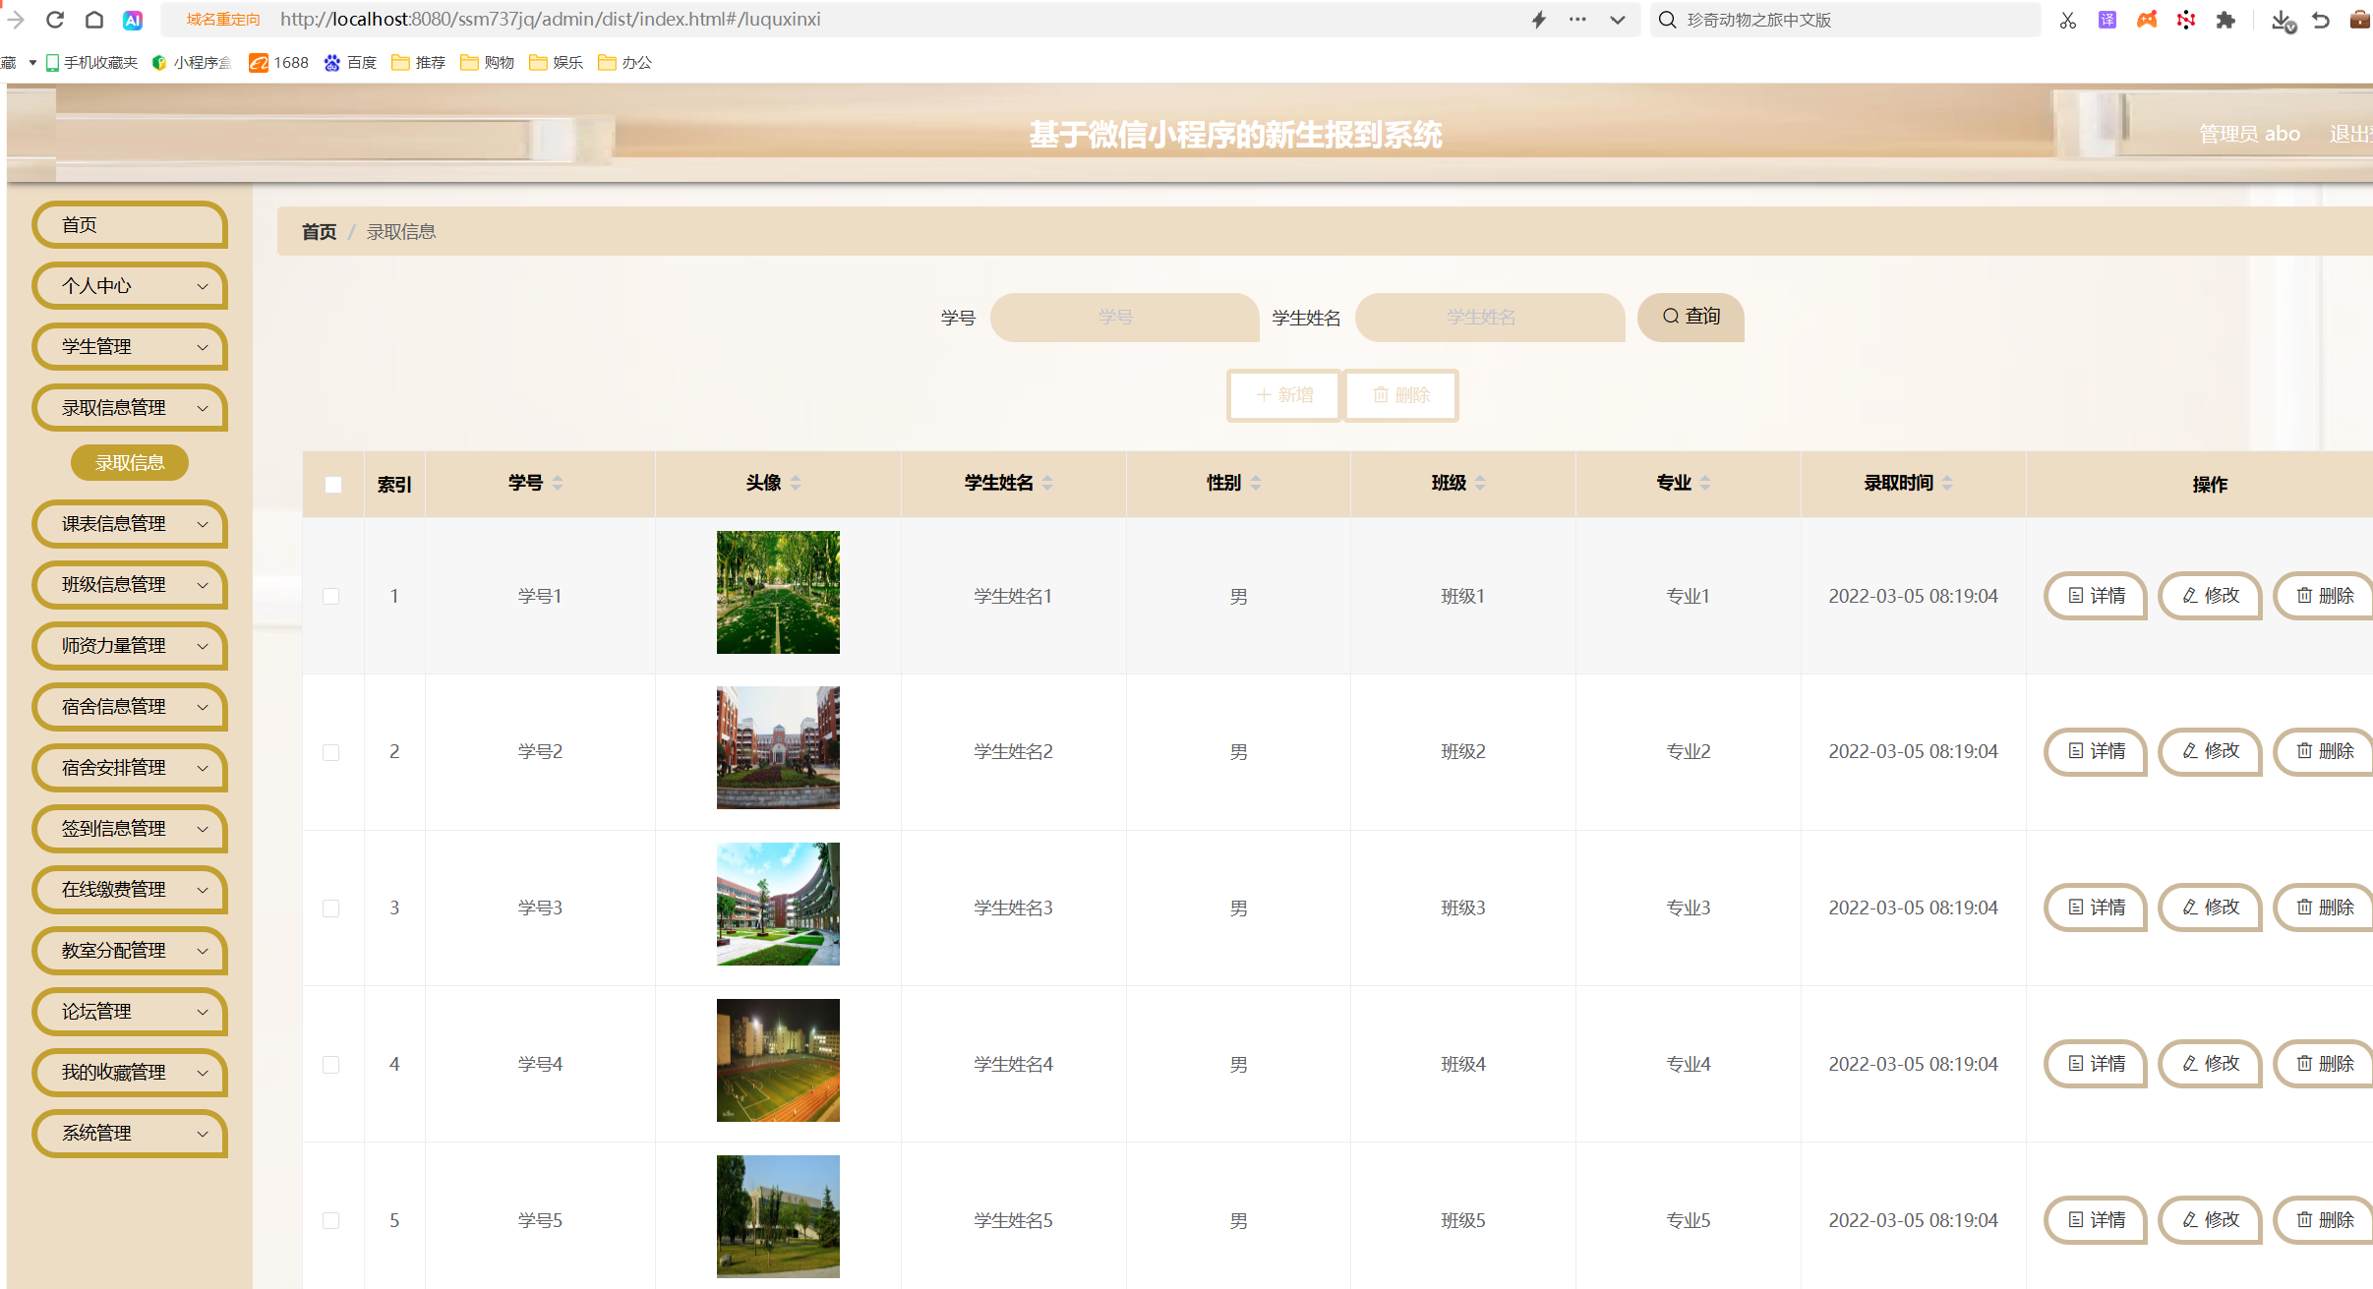Sort table by 班级 column arrows
This screenshot has width=2373, height=1289.
pyautogui.click(x=1480, y=483)
